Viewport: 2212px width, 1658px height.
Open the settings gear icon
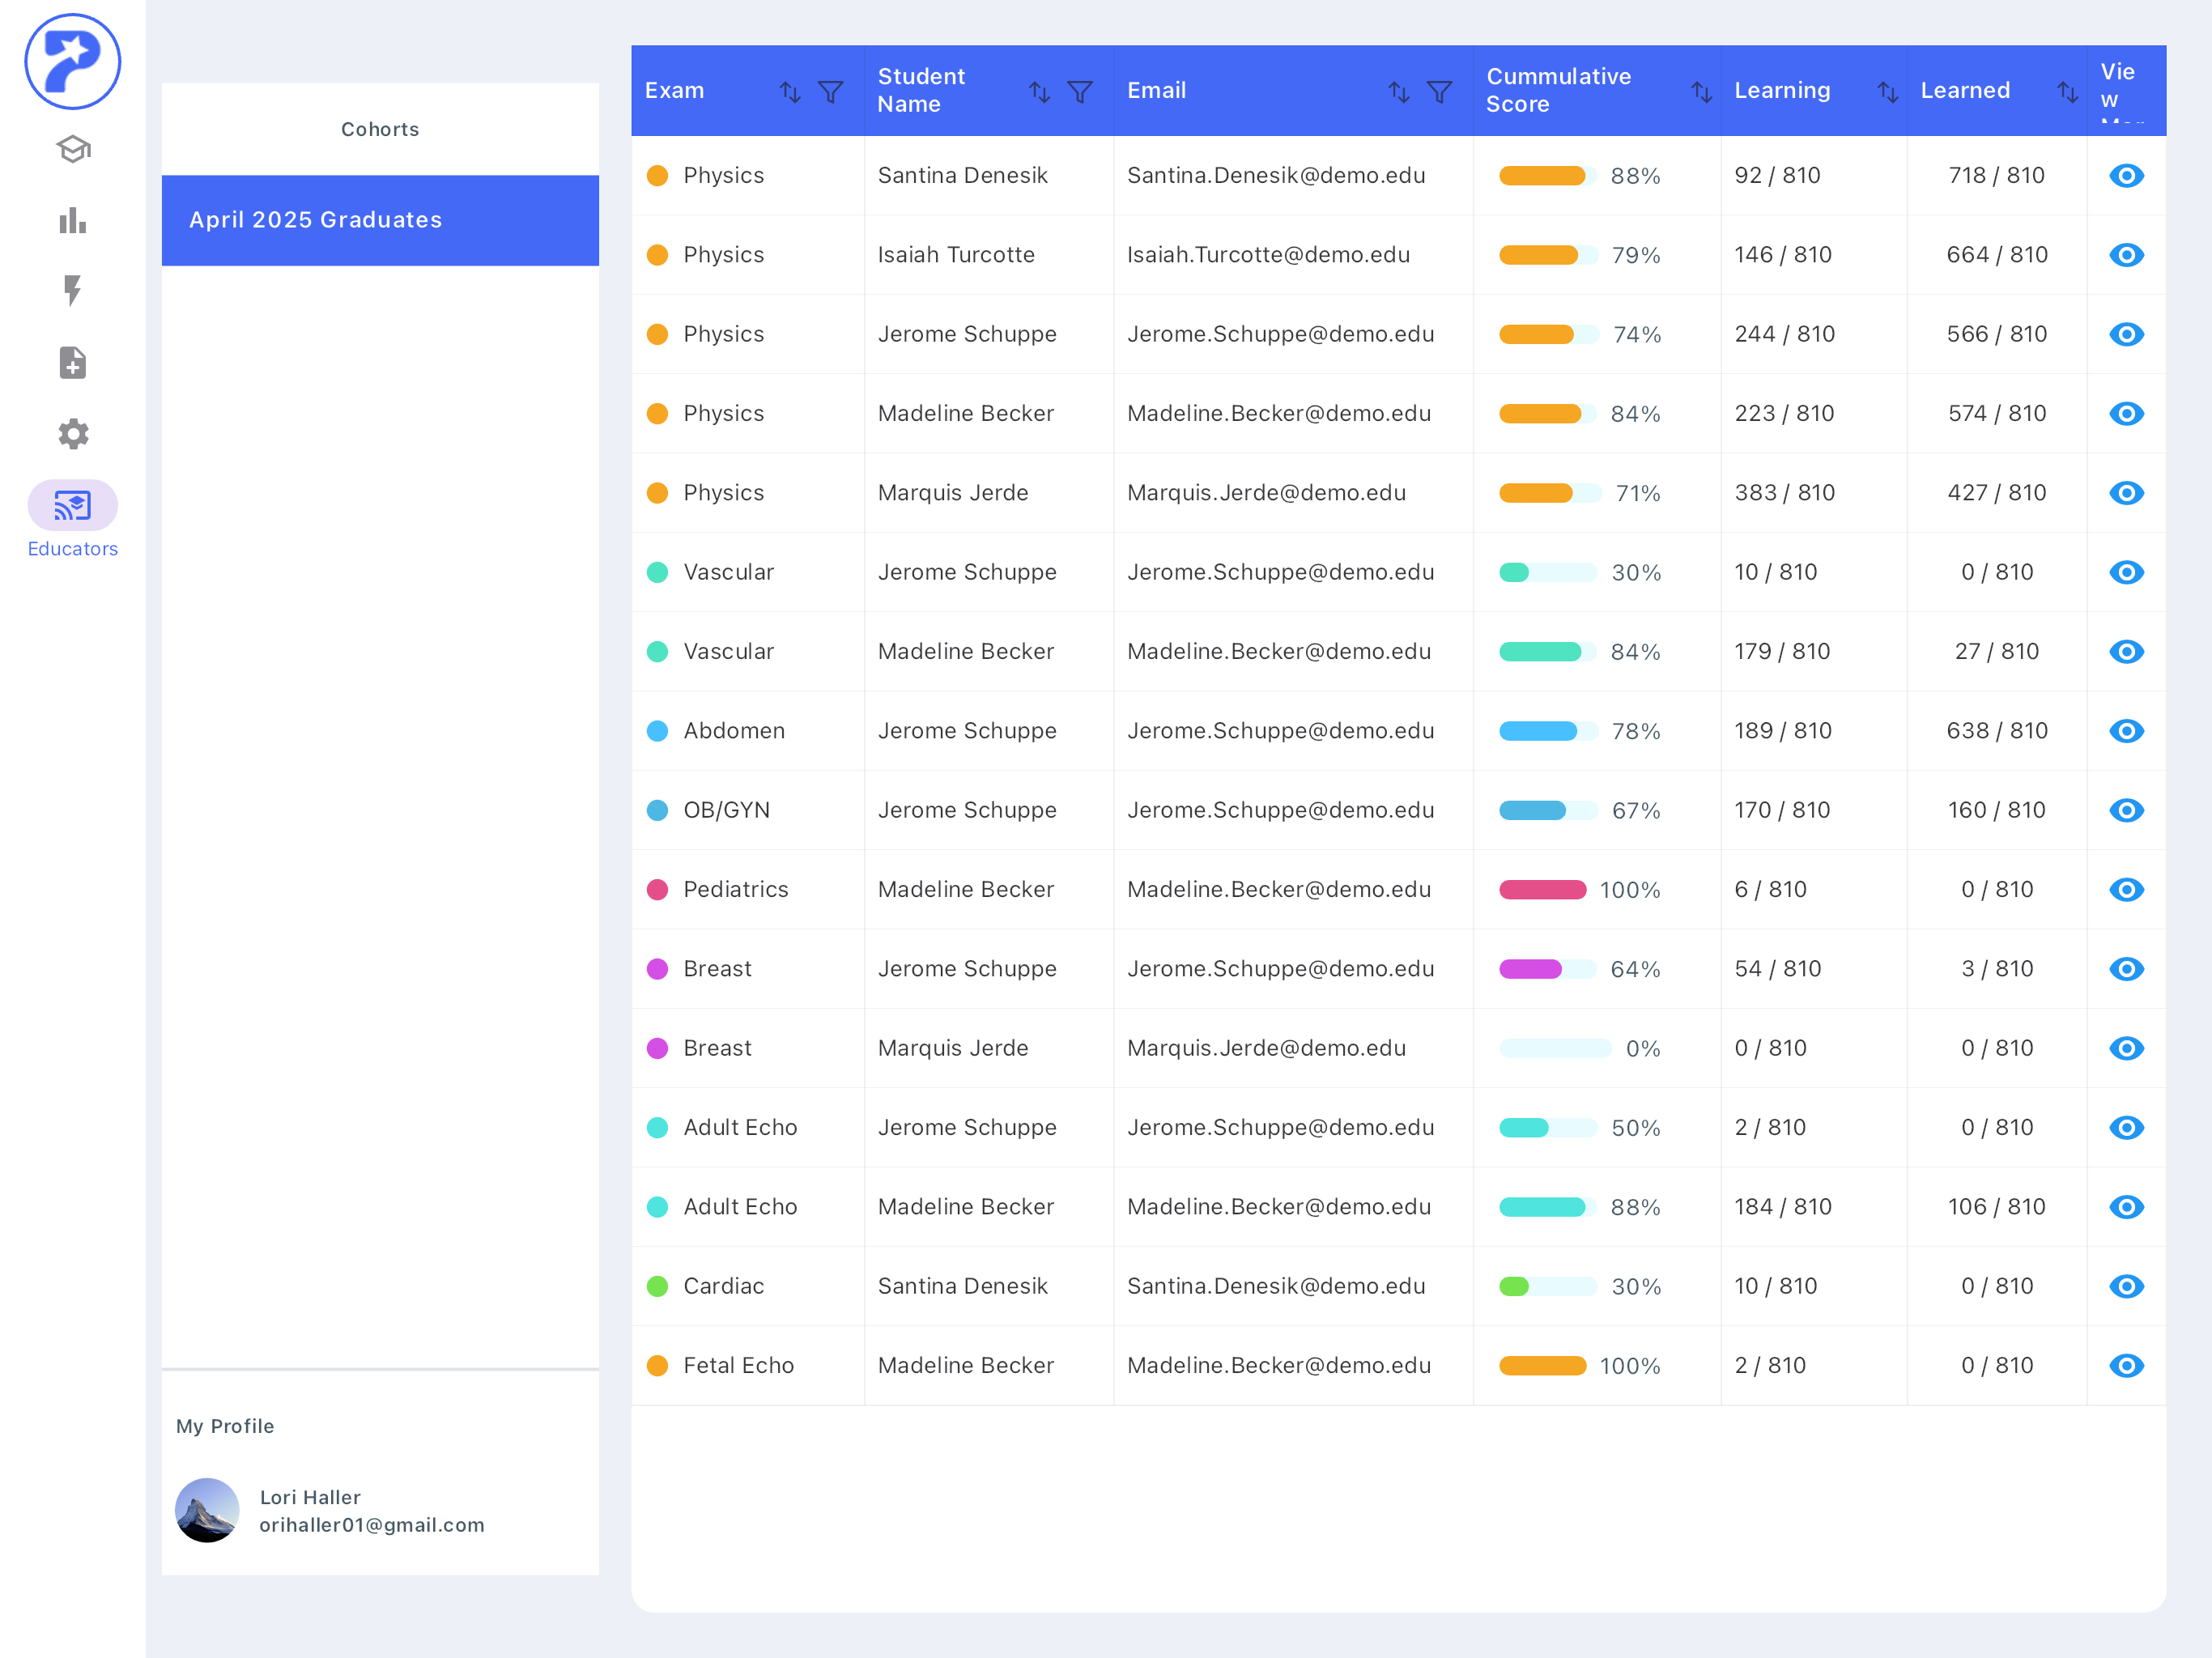(x=72, y=433)
